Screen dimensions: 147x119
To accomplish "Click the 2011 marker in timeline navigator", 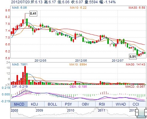I will (101, 110).
